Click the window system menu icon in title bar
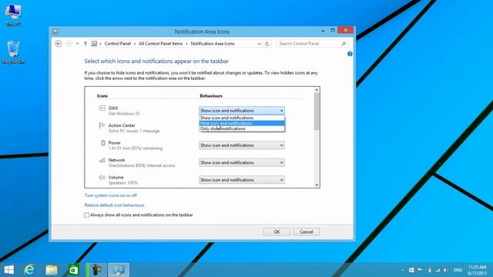The image size is (493, 277). (55, 32)
